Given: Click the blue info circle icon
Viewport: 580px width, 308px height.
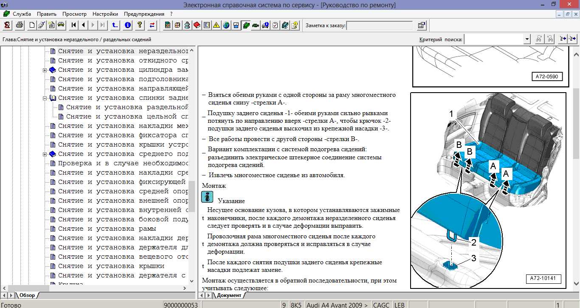Looking at the screenshot, I should (127, 25).
